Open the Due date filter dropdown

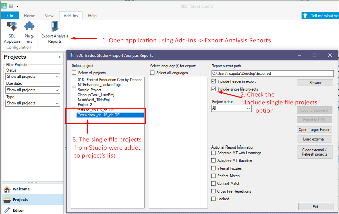(x=33, y=90)
